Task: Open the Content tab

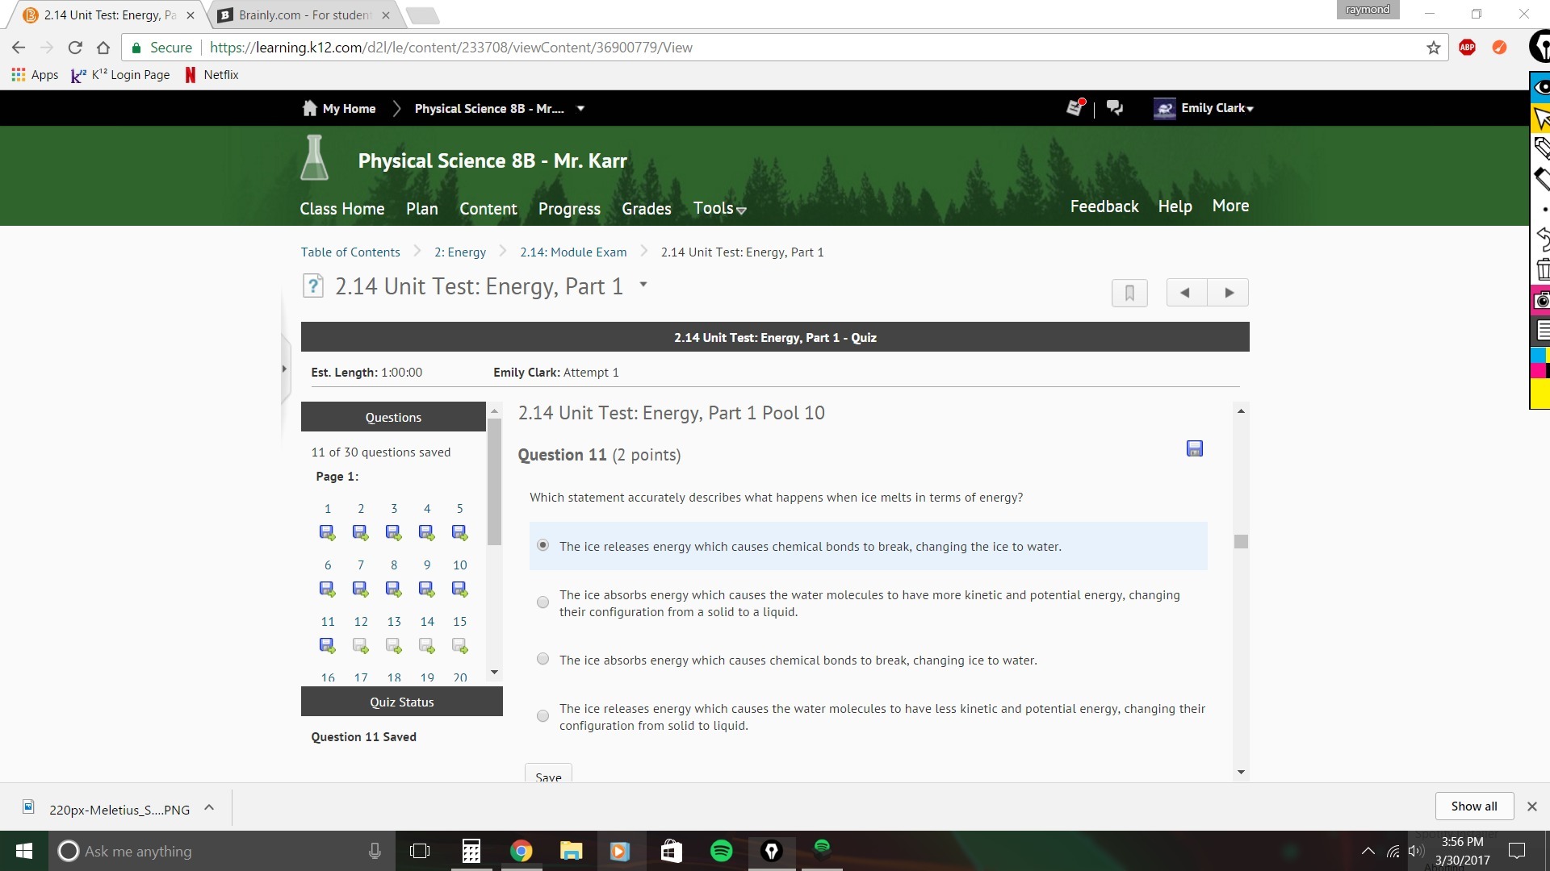Action: tap(488, 209)
